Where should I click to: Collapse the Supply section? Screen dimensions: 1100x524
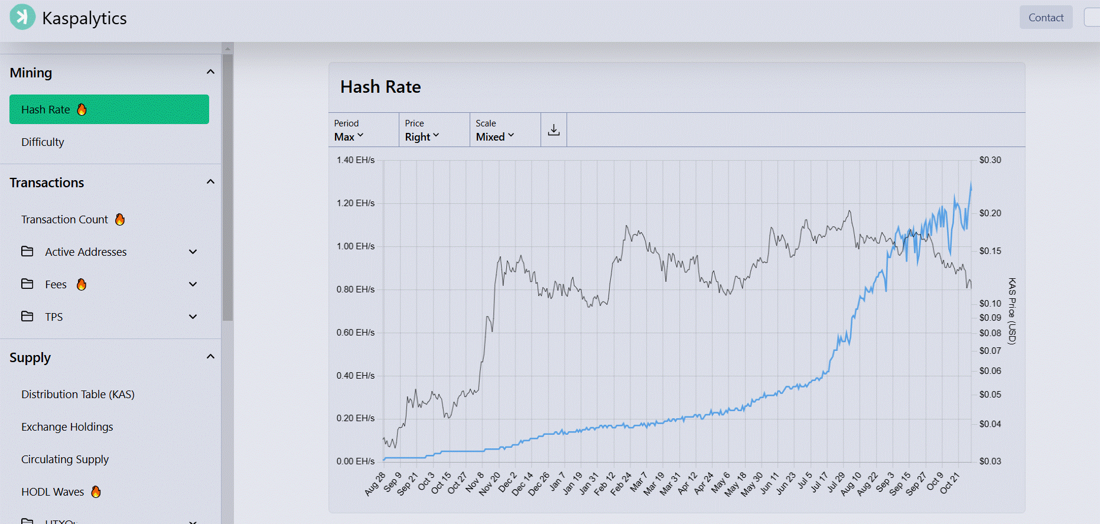(210, 357)
